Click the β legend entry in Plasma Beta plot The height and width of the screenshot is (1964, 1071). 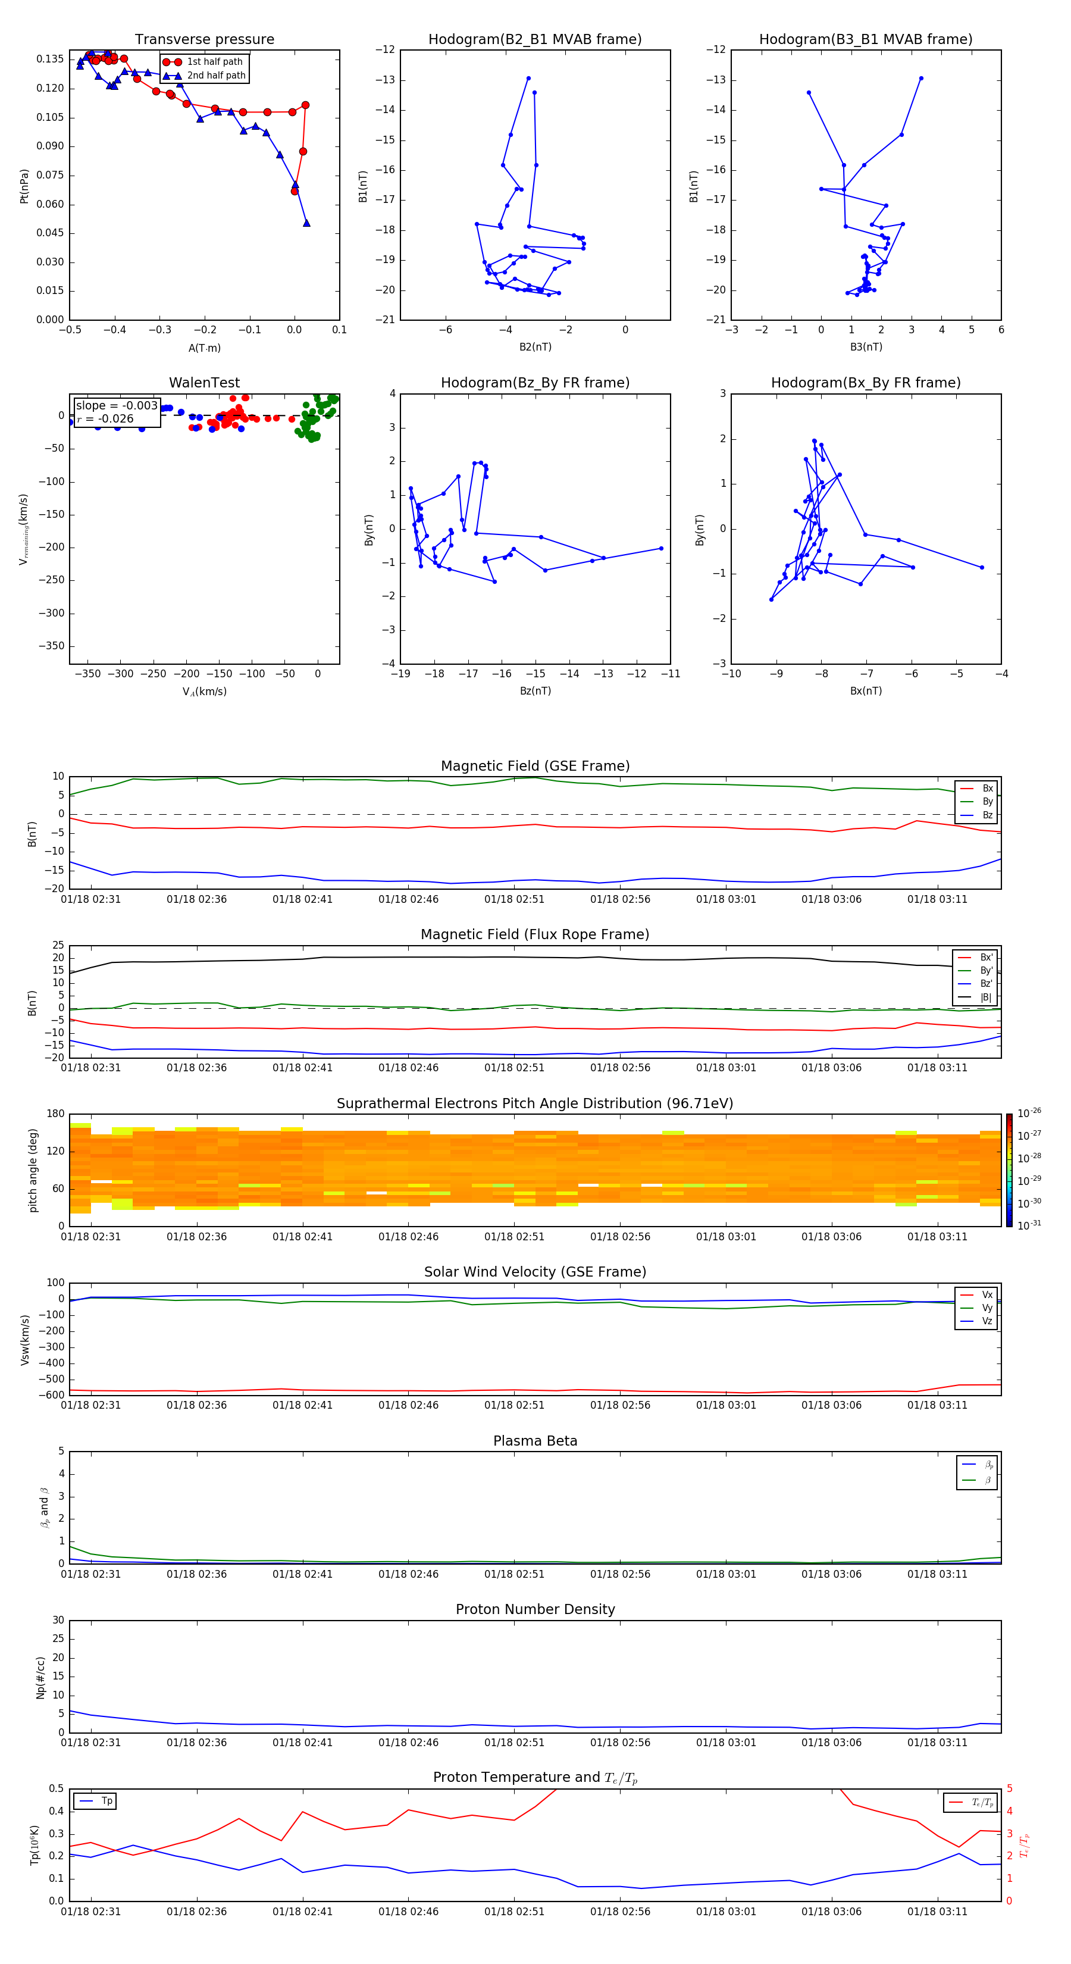(977, 1481)
